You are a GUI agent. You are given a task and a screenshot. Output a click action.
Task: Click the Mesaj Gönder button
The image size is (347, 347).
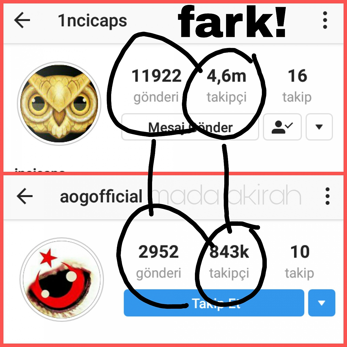[x=190, y=127]
